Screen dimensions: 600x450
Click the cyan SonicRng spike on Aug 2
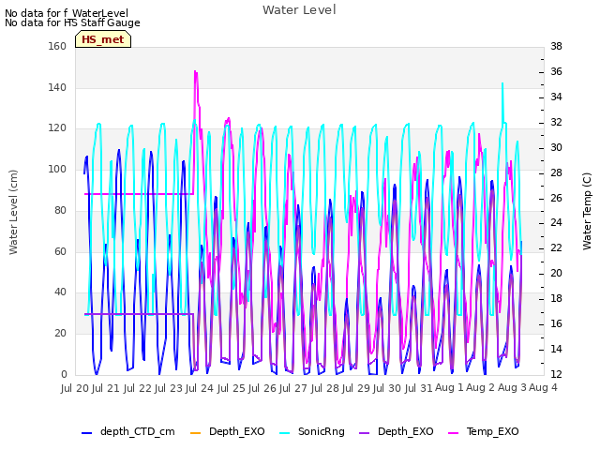(x=502, y=83)
